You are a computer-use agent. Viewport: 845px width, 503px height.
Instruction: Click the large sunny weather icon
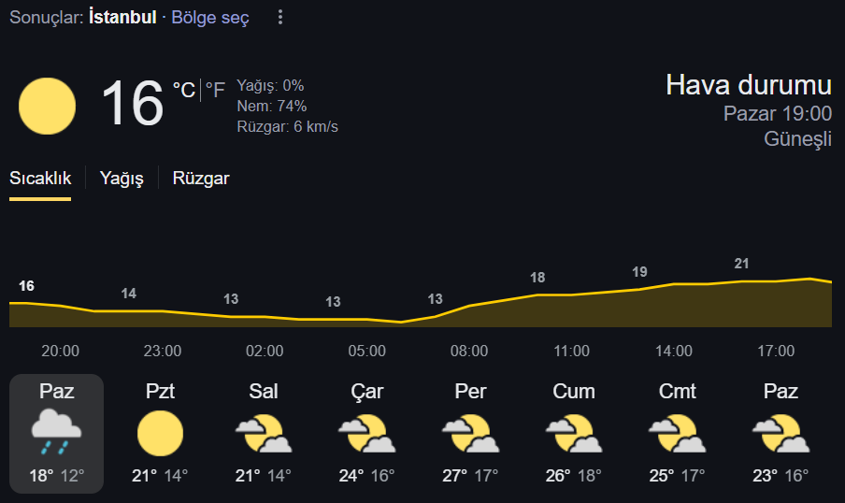tap(47, 107)
